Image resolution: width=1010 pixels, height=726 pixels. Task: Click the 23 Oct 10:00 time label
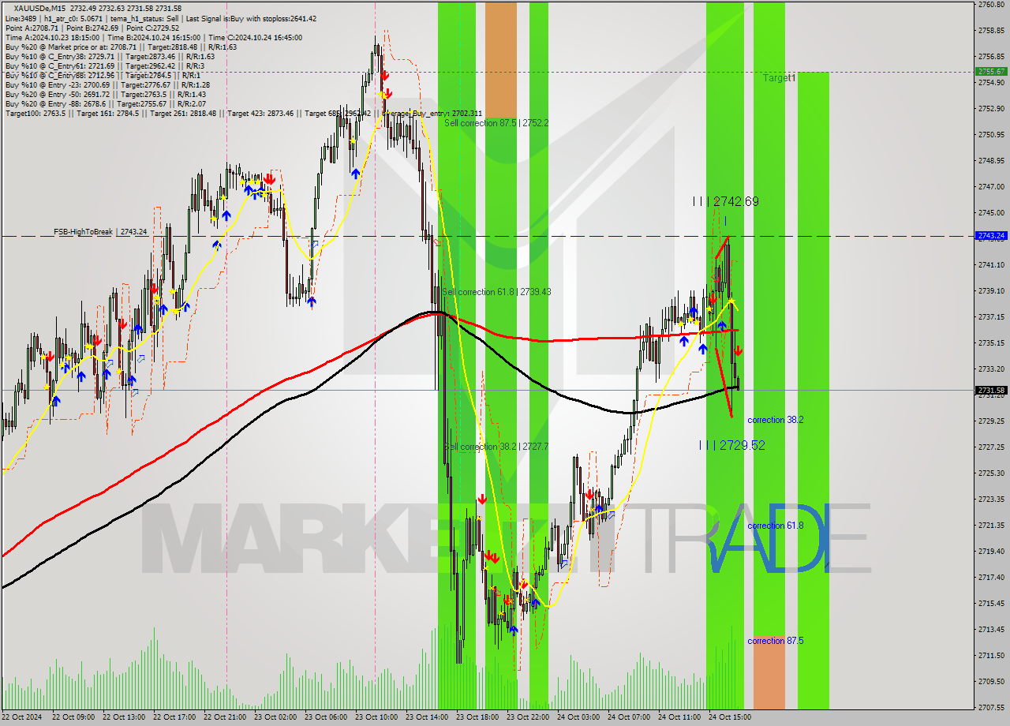376,717
